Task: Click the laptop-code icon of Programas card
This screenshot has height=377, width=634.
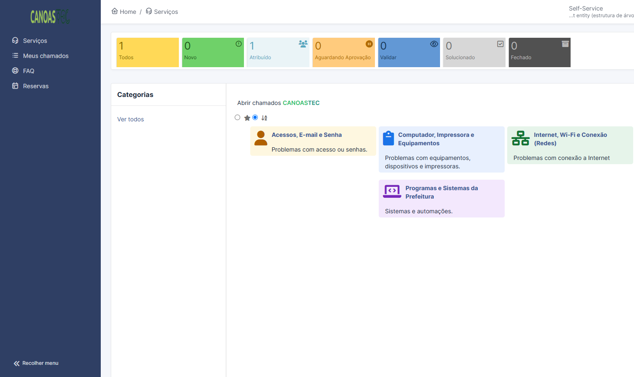Action: (x=392, y=191)
